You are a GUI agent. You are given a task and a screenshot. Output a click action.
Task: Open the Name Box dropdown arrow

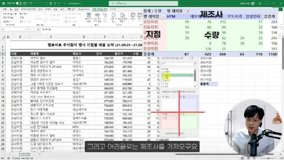click(24, 29)
